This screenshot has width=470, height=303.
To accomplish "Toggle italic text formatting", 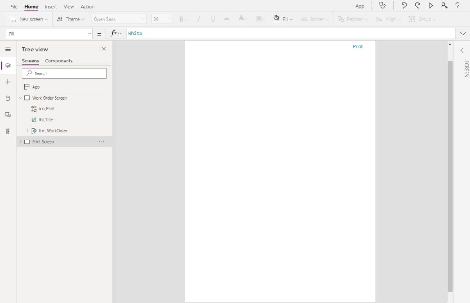I will click(x=198, y=19).
